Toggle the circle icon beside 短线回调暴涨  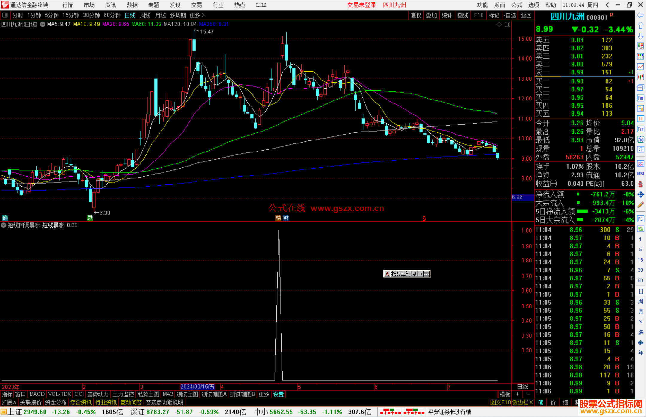tap(4, 225)
